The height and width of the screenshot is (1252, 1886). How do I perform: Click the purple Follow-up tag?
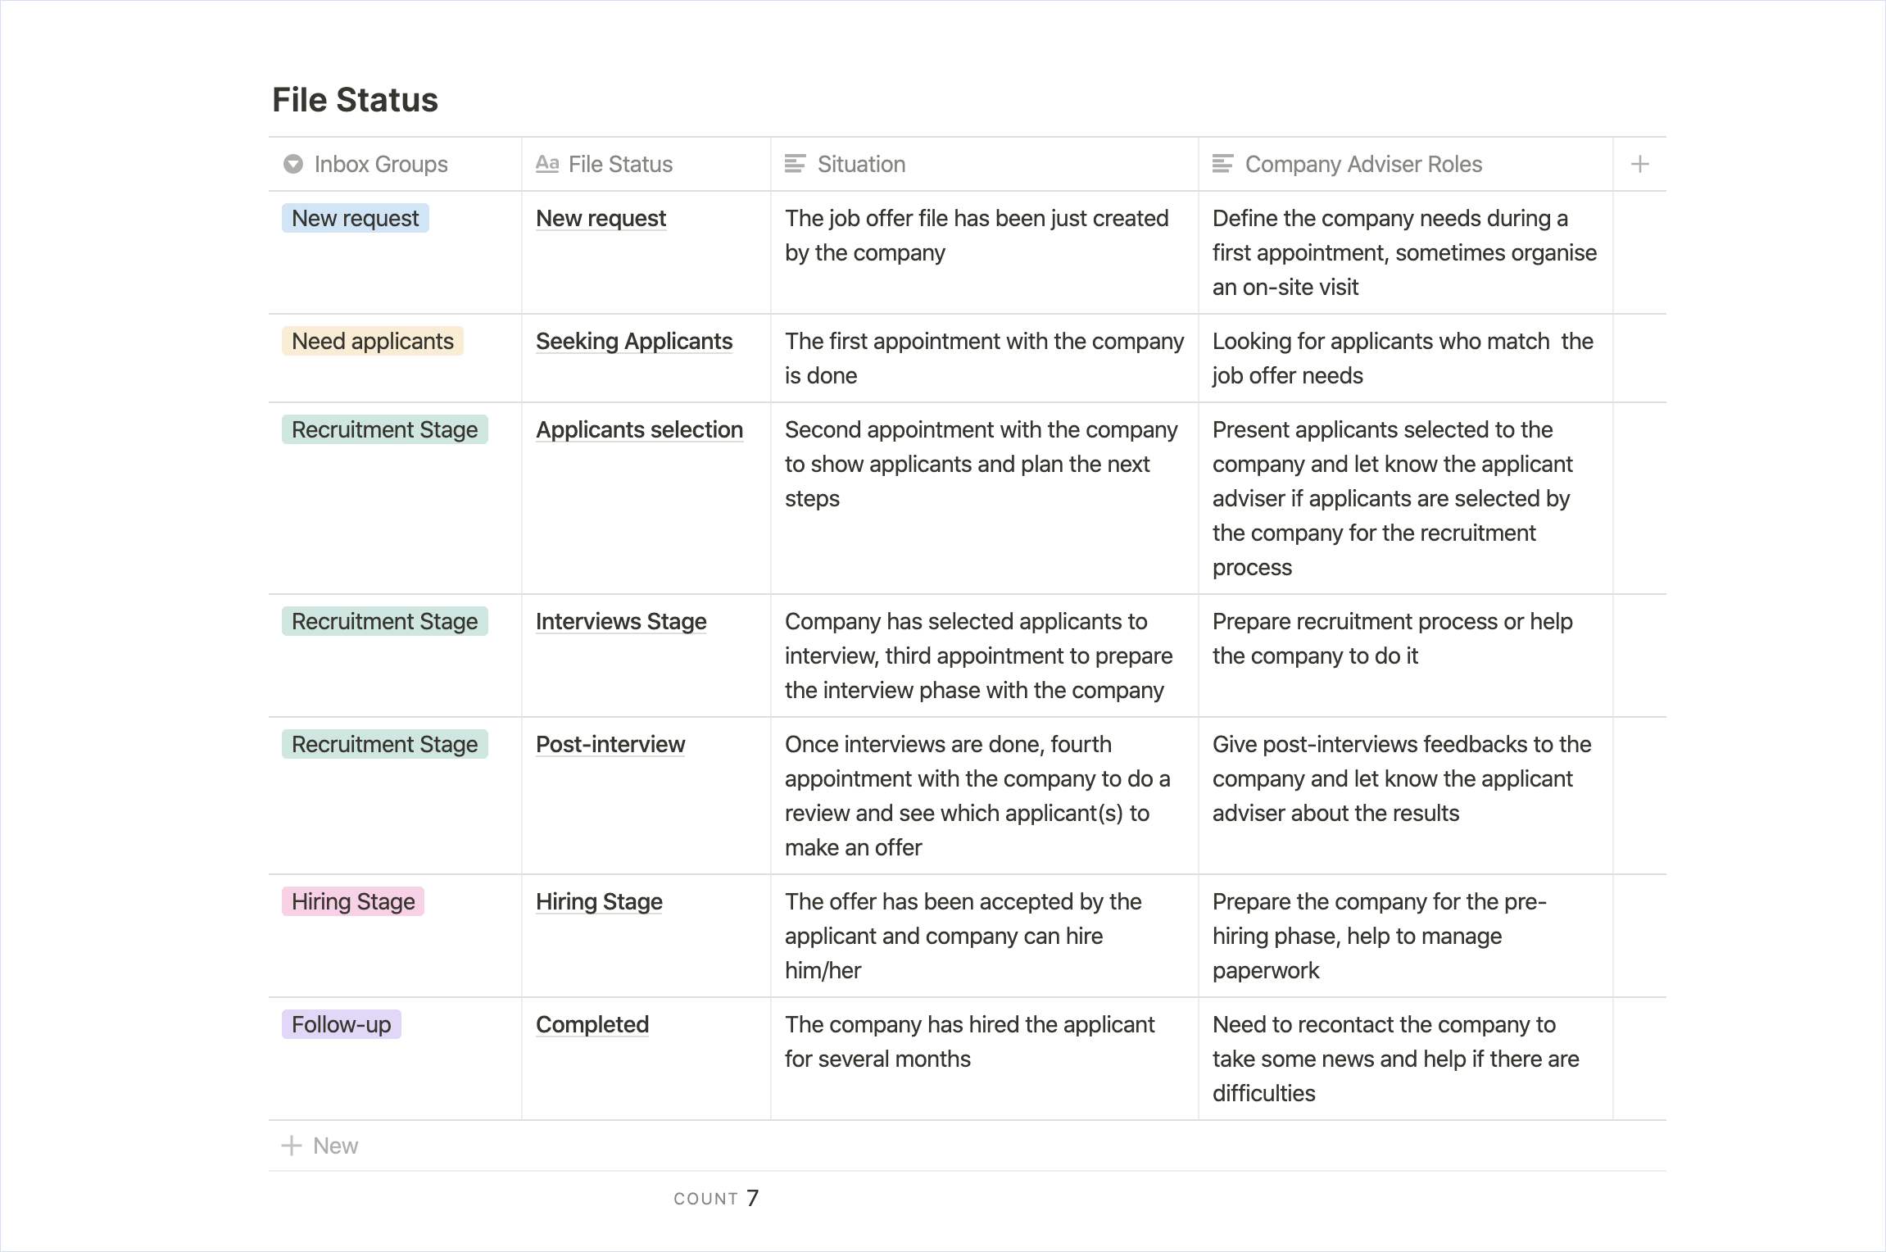coord(341,1024)
